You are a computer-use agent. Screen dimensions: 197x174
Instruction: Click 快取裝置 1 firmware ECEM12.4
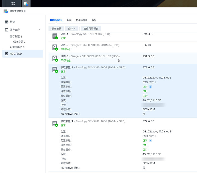point(149,109)
